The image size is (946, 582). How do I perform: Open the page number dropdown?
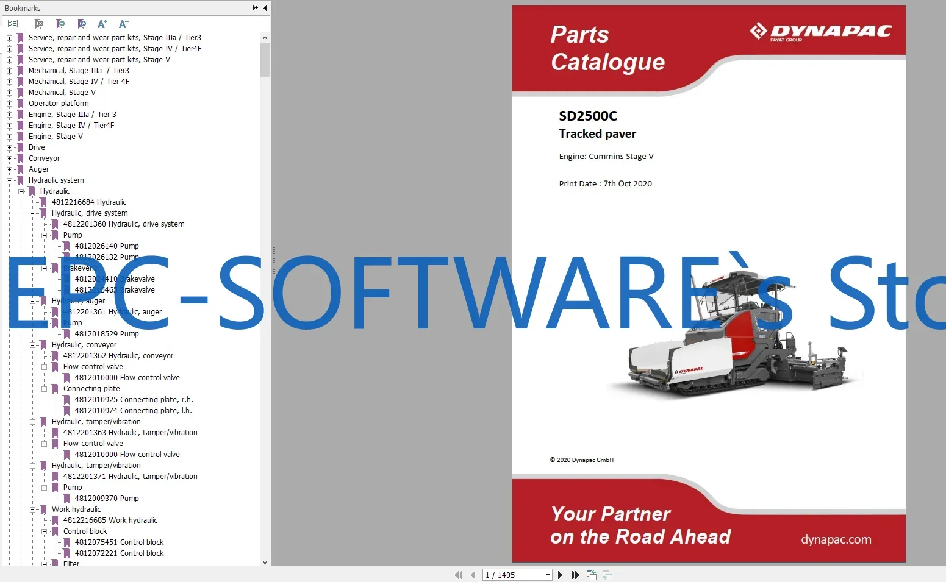pyautogui.click(x=547, y=575)
